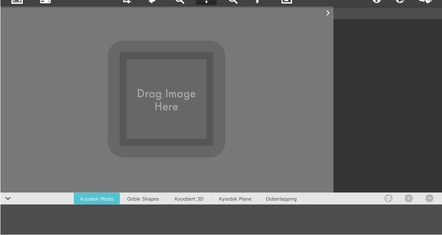
Task: Click the Drag Image Here drop zone
Action: click(166, 99)
